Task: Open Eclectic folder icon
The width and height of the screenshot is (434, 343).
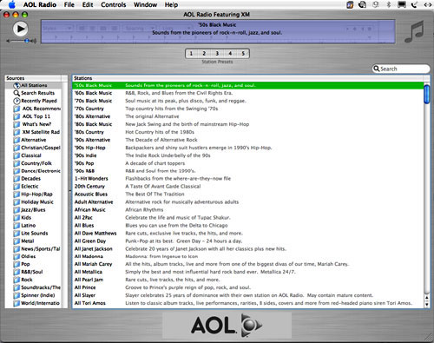Action: coord(16,187)
